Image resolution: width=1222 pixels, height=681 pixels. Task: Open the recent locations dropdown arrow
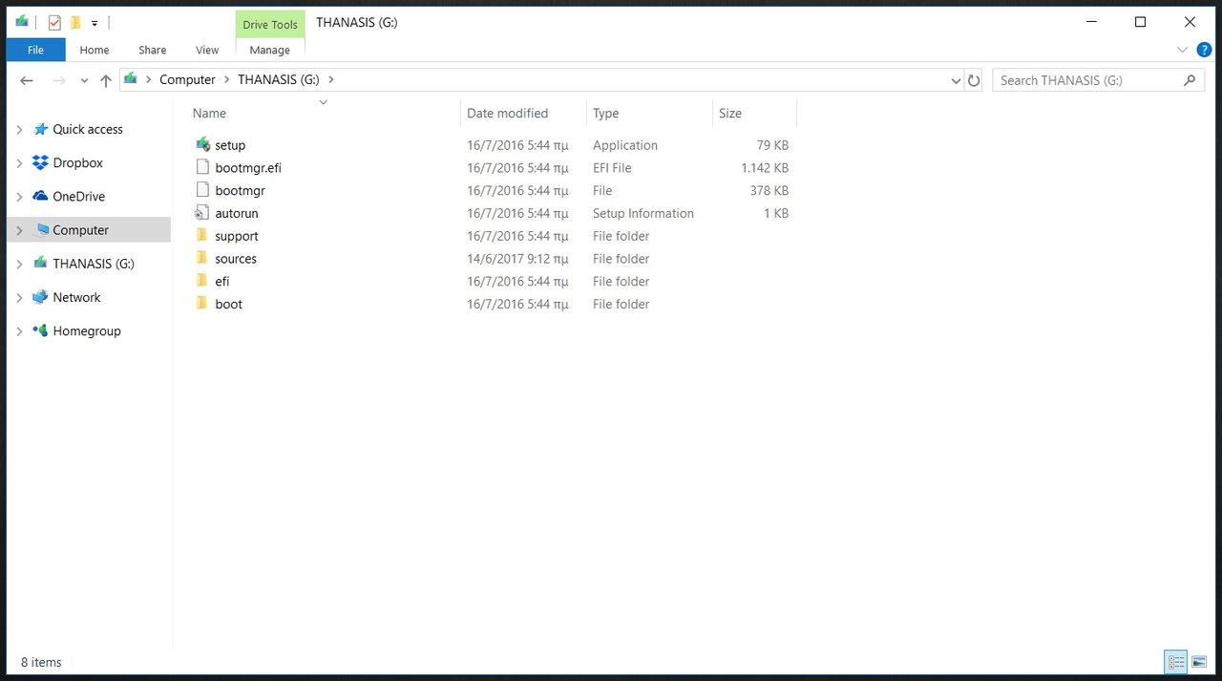pyautogui.click(x=84, y=81)
